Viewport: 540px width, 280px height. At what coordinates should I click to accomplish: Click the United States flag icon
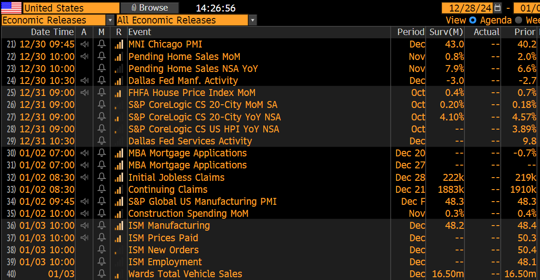(x=12, y=7)
